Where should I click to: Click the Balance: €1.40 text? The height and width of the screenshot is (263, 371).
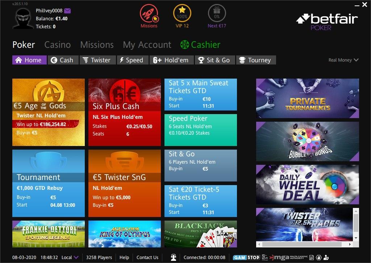tap(51, 19)
